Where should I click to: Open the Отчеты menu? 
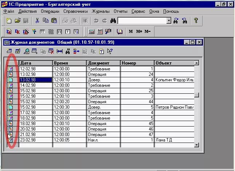(121, 11)
